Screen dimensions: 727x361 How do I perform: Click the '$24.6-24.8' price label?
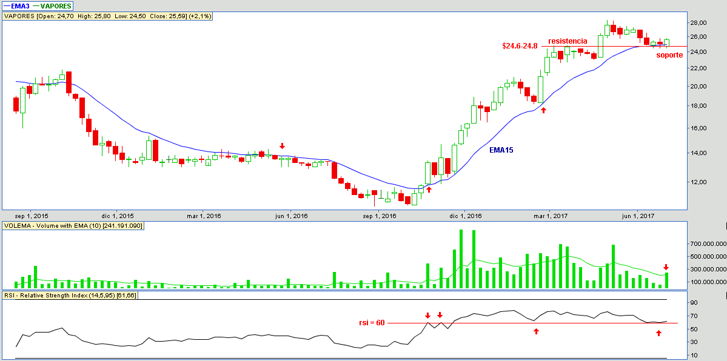(520, 46)
